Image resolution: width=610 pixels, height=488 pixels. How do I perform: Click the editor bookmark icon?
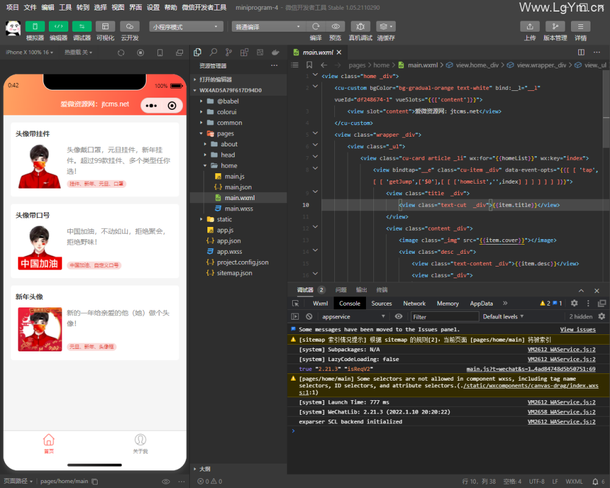point(309,65)
